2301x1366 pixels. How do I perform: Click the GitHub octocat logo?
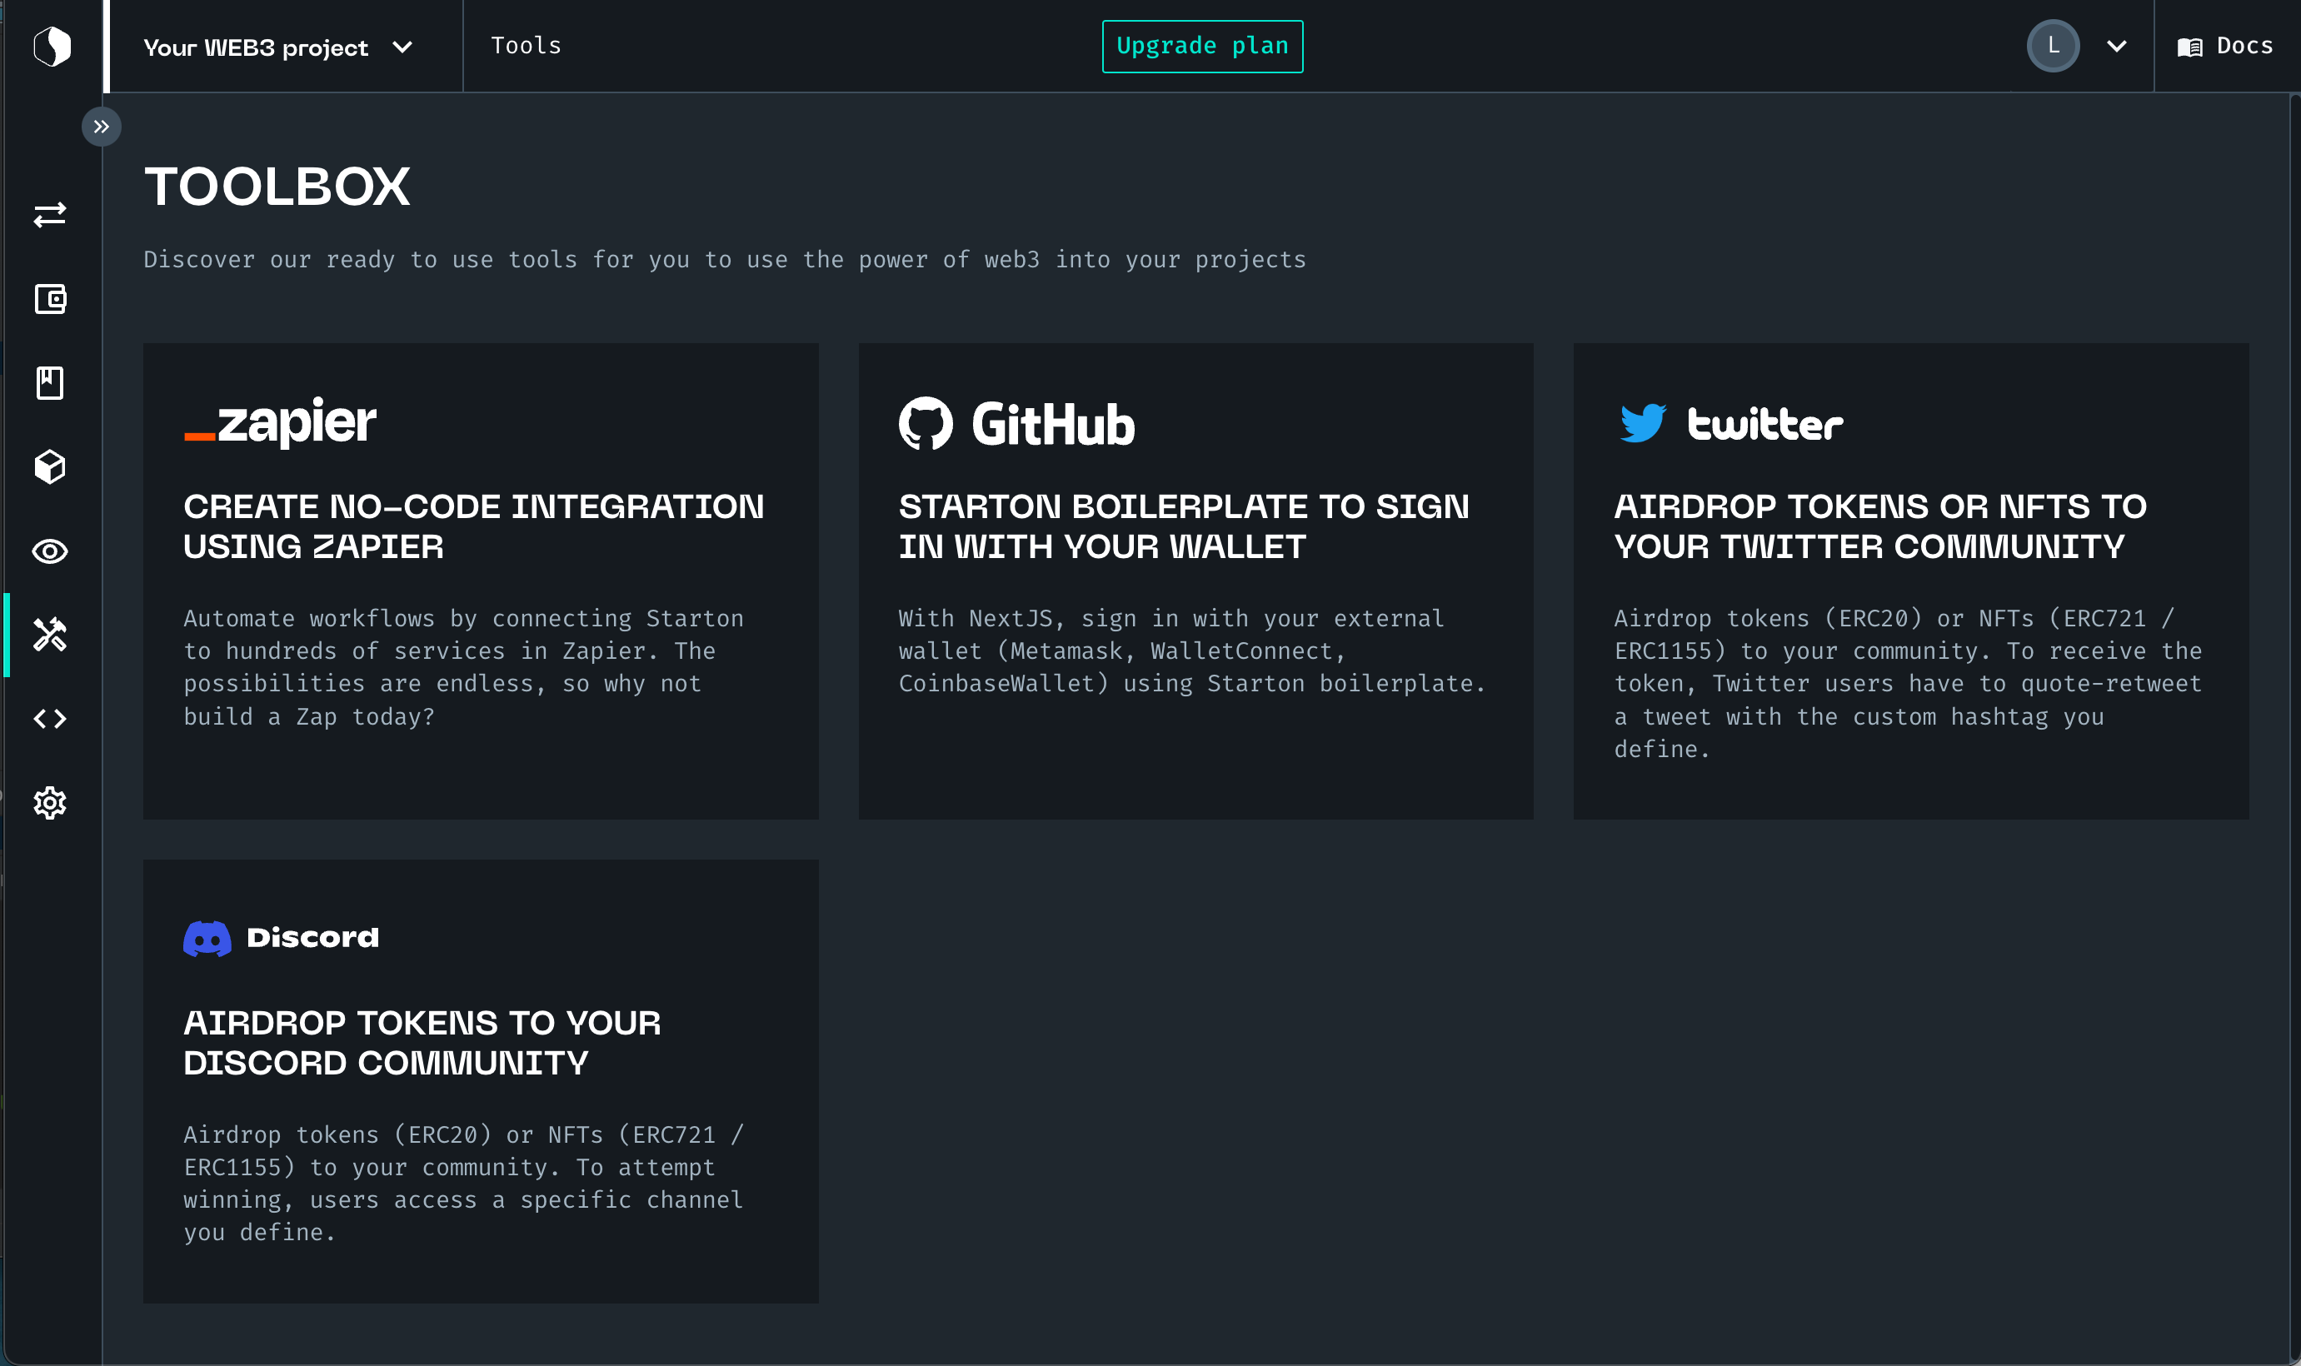click(x=925, y=423)
